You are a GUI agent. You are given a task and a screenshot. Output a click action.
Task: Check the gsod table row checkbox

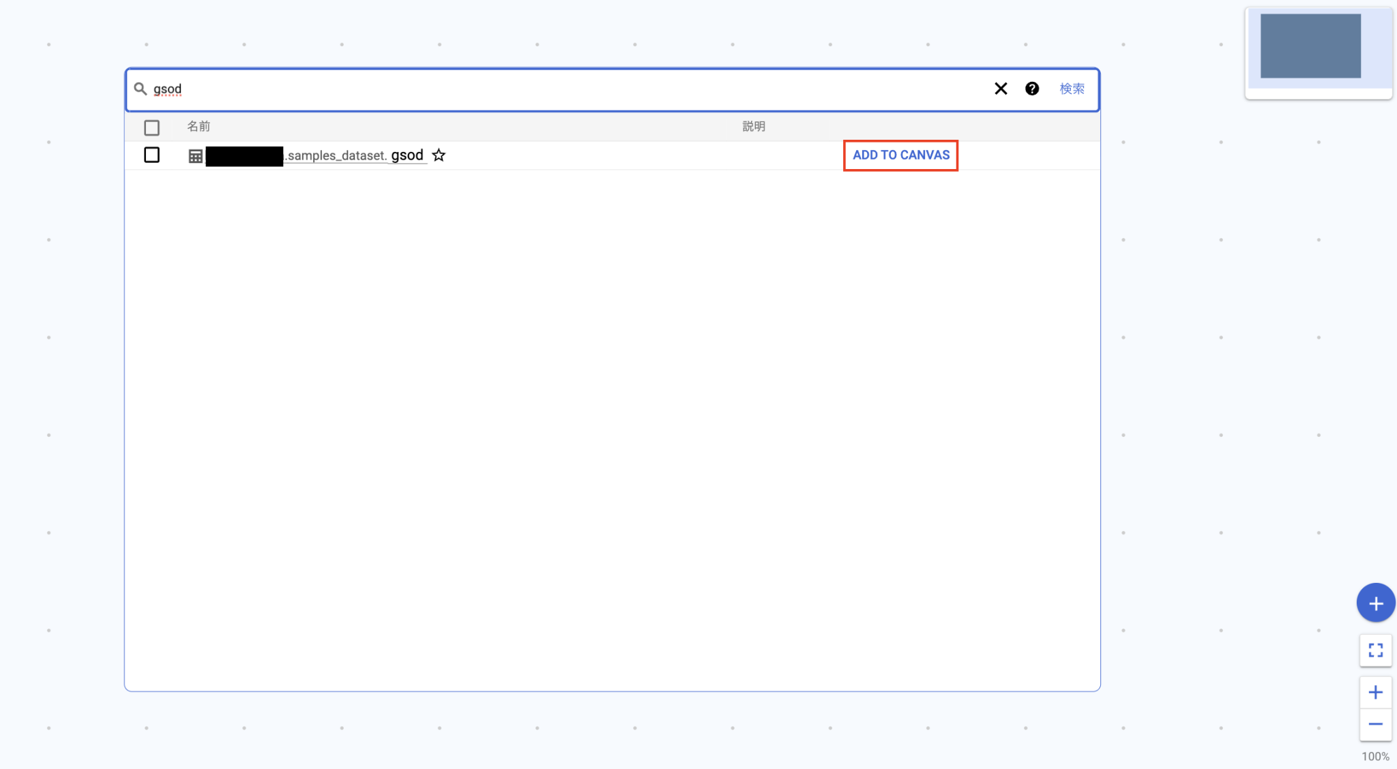(x=151, y=155)
